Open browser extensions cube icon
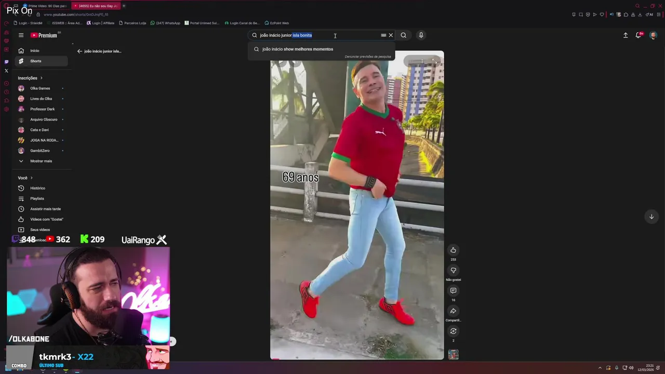Viewport: 665px width, 374px height. (626, 15)
